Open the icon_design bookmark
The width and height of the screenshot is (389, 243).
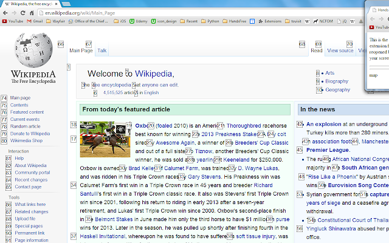point(164,21)
